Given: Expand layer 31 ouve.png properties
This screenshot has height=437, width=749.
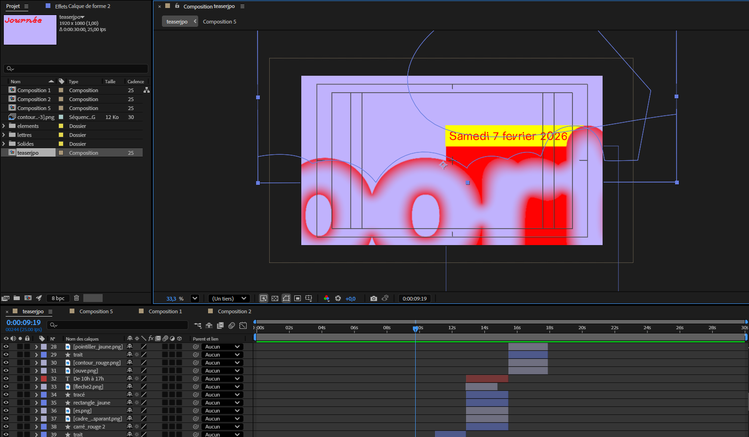Looking at the screenshot, I should point(36,371).
